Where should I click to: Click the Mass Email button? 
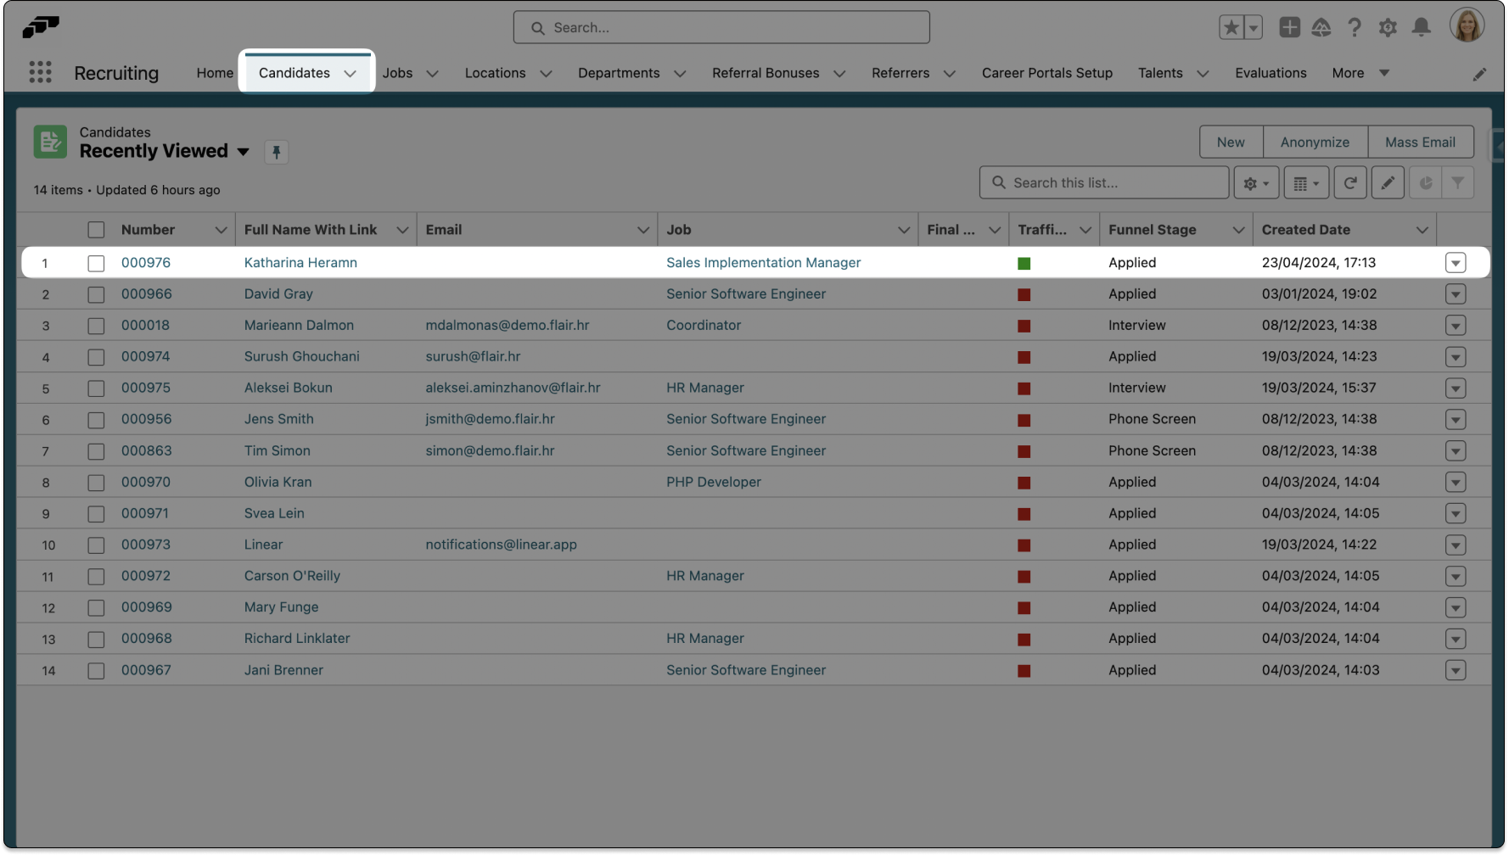click(1419, 142)
